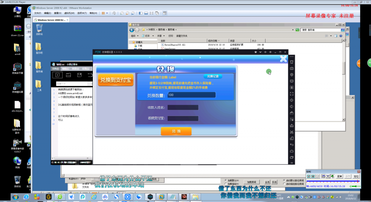Click the 兑换记录 button
This screenshot has width=371, height=202.
[213, 76]
